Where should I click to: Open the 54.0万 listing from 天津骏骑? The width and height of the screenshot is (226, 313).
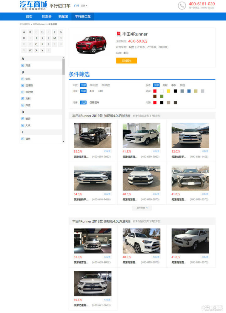pyautogui.click(x=92, y=178)
